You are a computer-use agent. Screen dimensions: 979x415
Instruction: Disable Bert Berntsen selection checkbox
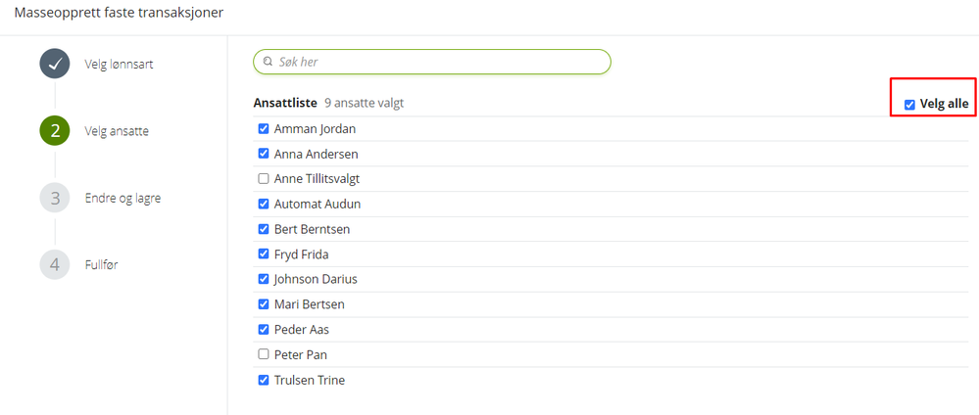click(263, 229)
